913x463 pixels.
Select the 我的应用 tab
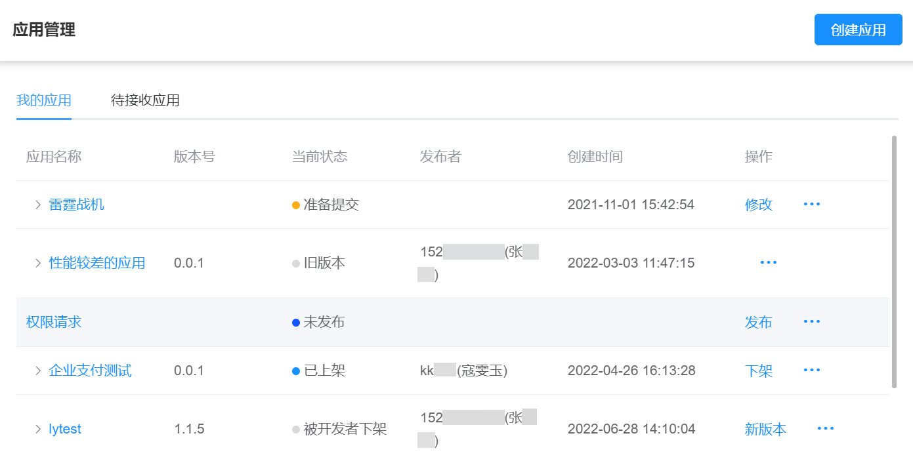click(43, 100)
